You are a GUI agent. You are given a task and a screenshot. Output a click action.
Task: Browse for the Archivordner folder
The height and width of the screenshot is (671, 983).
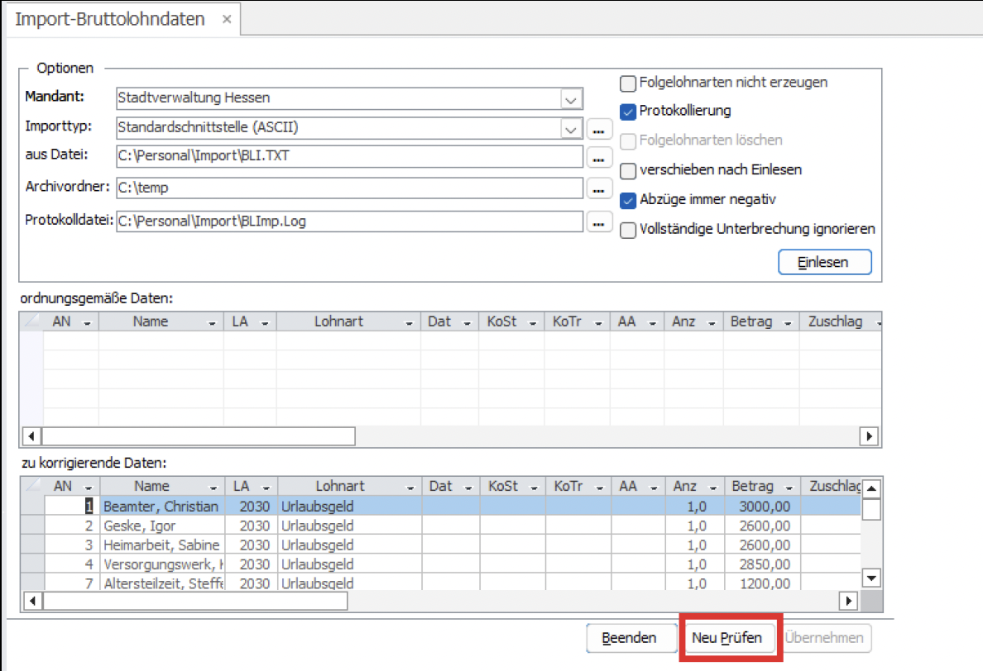(599, 188)
